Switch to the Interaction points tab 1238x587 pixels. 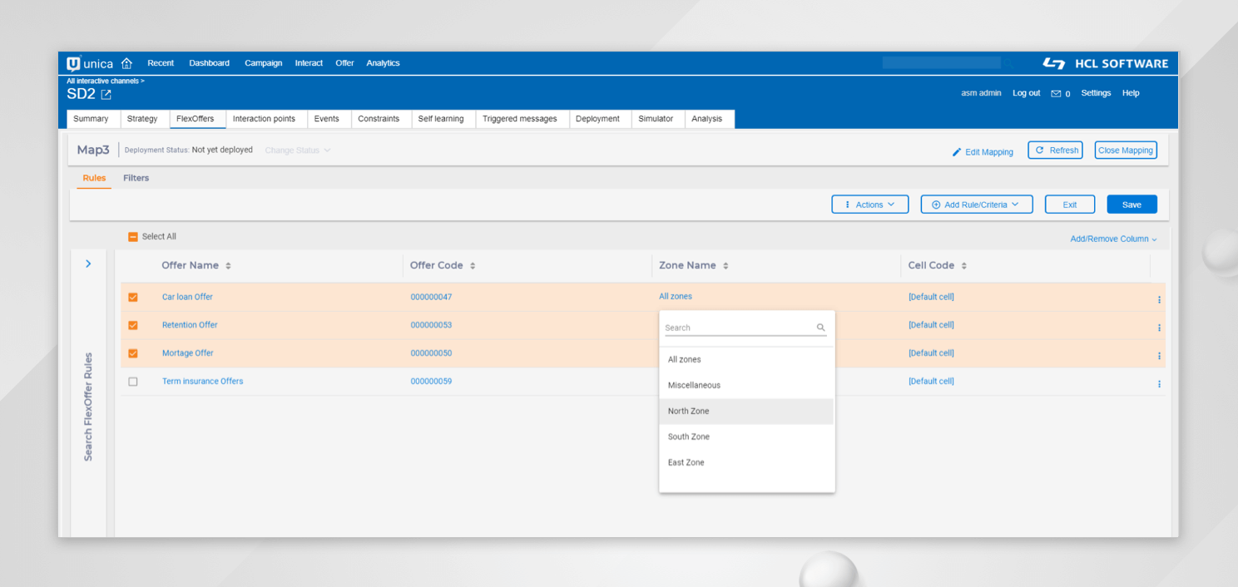[264, 119]
